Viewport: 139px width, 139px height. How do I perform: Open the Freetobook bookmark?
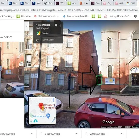tap(76, 16)
